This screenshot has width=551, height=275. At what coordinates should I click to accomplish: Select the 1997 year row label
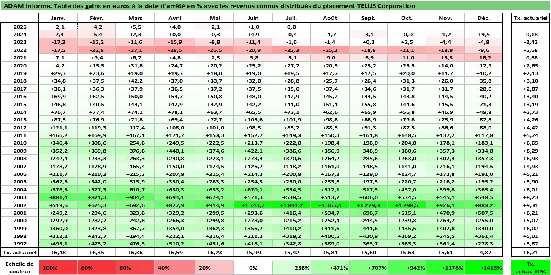(19, 244)
